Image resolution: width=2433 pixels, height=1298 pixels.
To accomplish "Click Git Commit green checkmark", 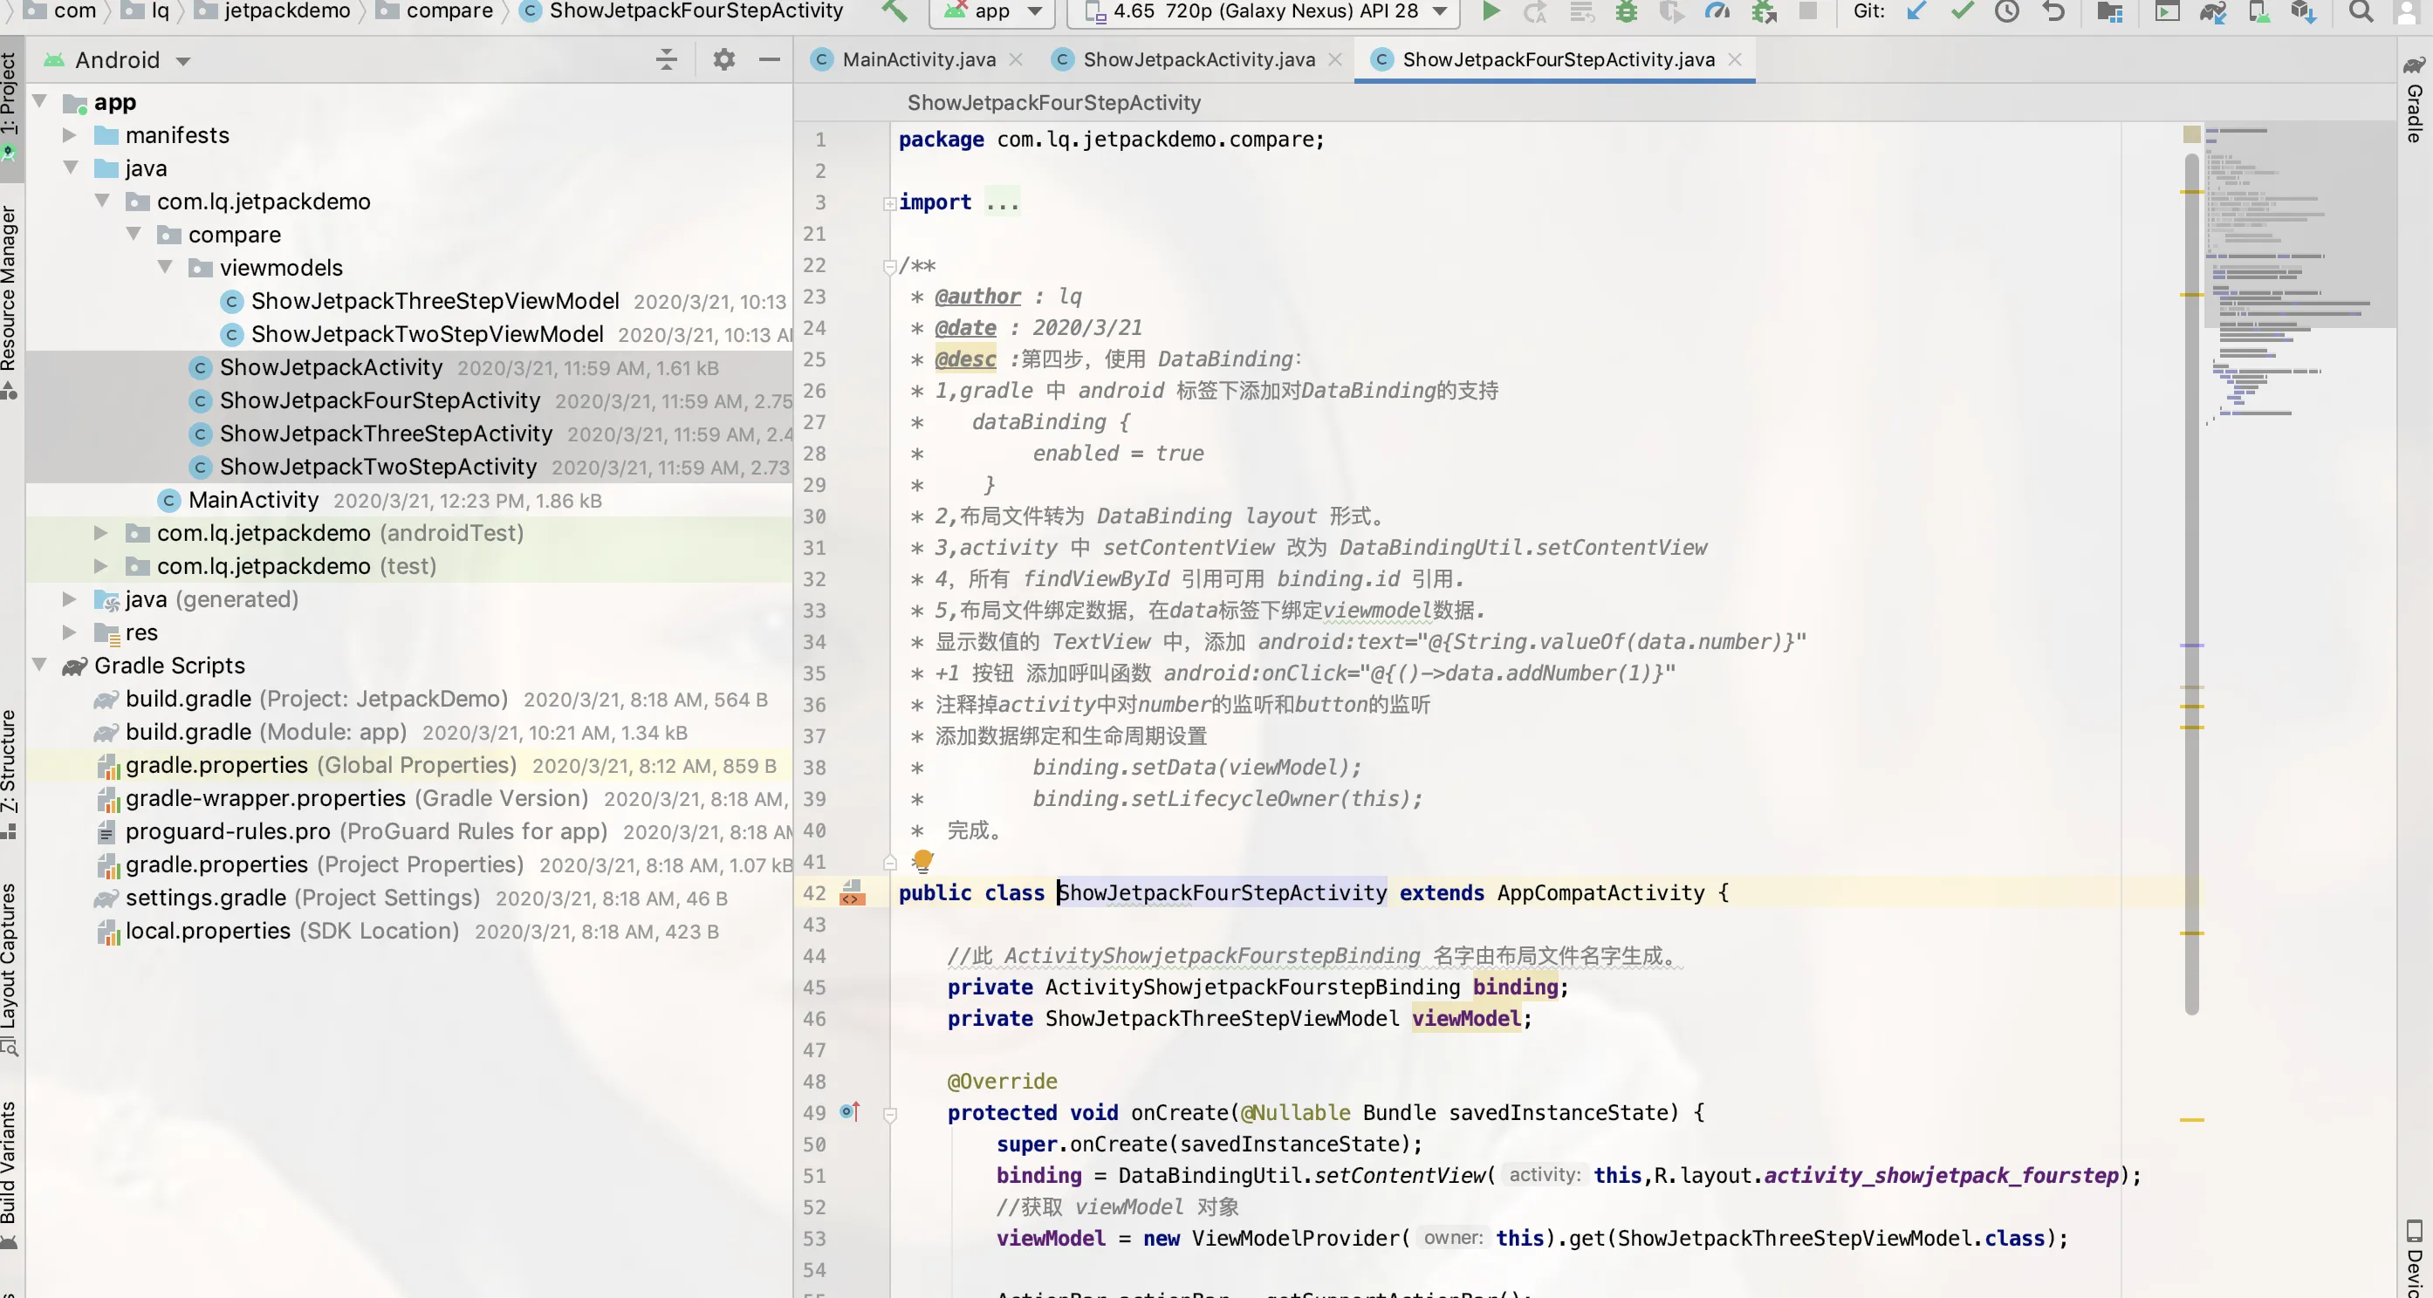I will [1962, 11].
